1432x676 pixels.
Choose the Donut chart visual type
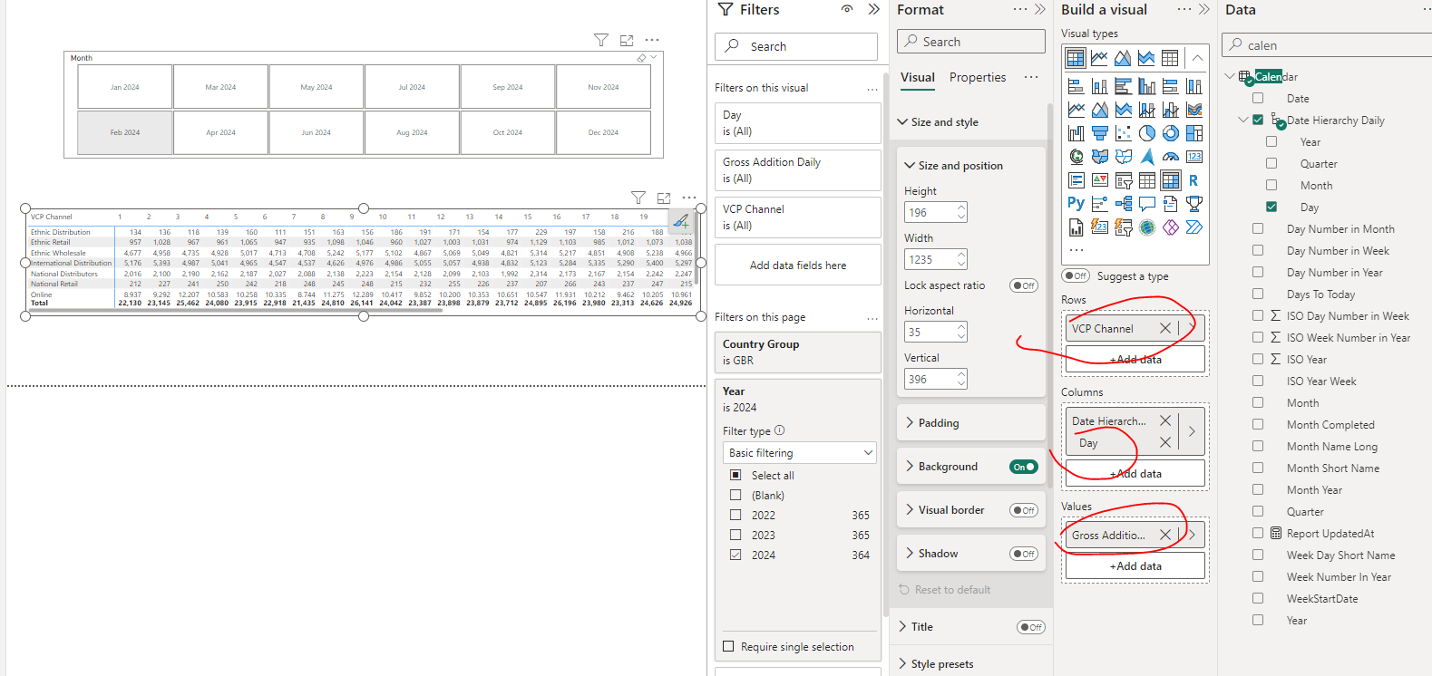tap(1171, 133)
